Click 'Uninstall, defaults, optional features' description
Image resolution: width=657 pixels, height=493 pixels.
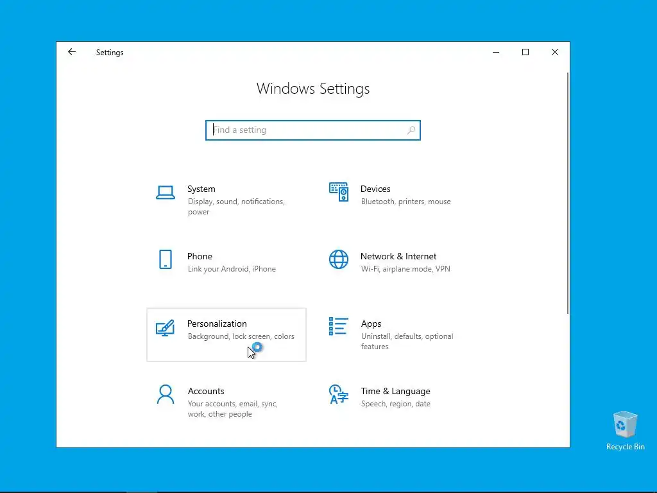407,342
